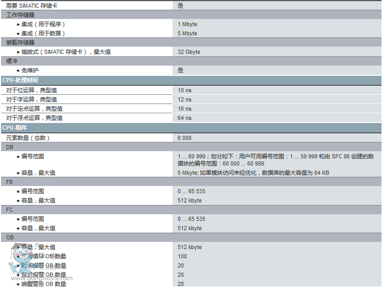382x288 pixels.
Task: Click the 5 Mbyte data memory value
Action: pyautogui.click(x=187, y=33)
